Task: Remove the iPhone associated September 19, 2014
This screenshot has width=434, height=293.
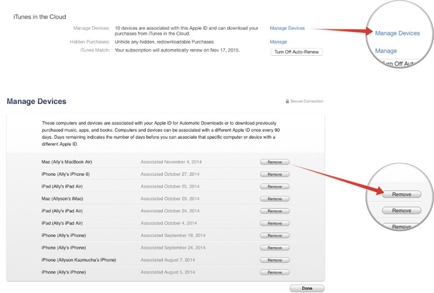Action: (274, 235)
